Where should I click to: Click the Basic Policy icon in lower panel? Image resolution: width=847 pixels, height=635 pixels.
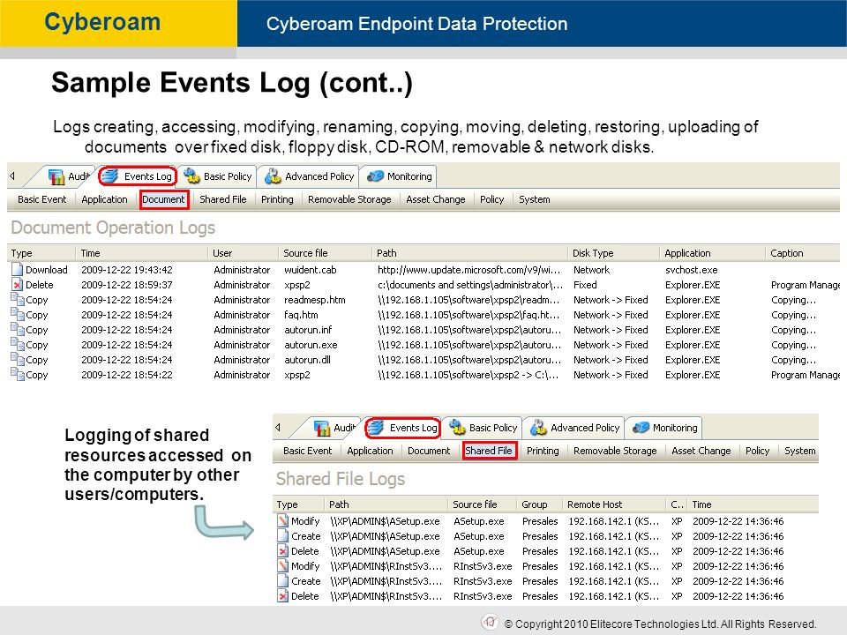tap(457, 428)
